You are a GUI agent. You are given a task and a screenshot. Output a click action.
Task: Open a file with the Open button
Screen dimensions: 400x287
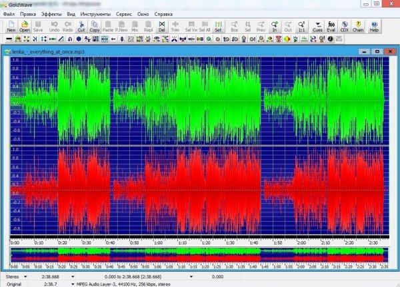(25, 26)
